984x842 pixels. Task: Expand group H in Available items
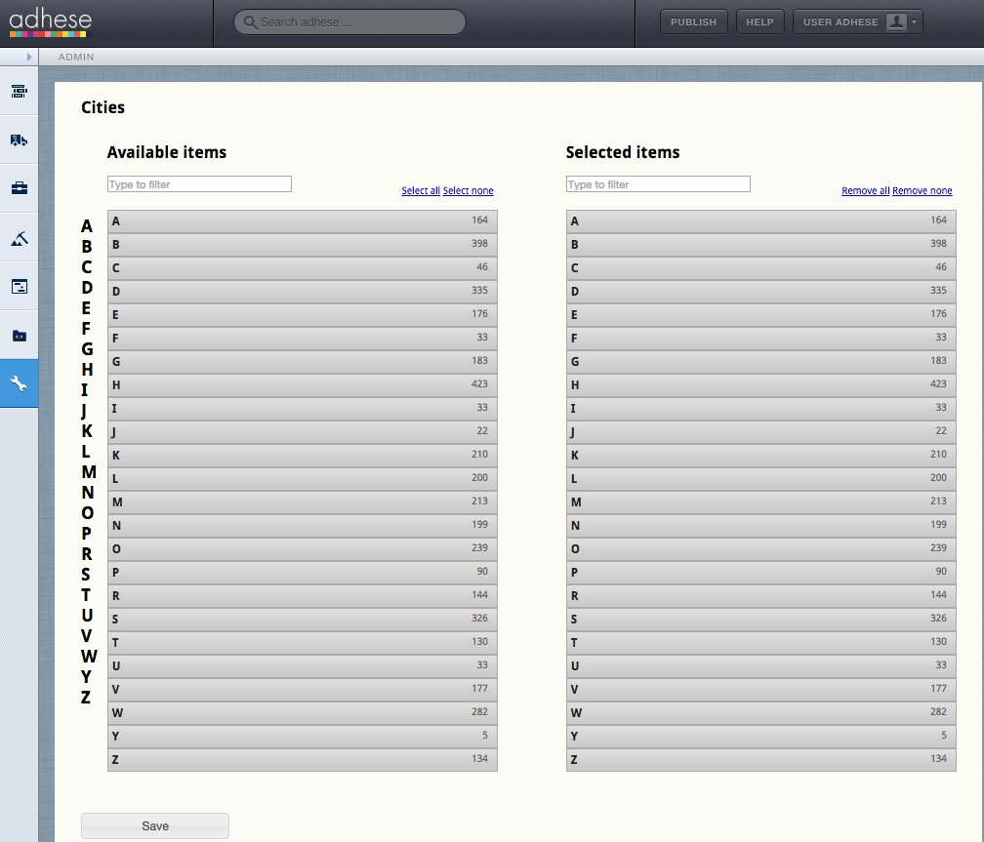(302, 385)
